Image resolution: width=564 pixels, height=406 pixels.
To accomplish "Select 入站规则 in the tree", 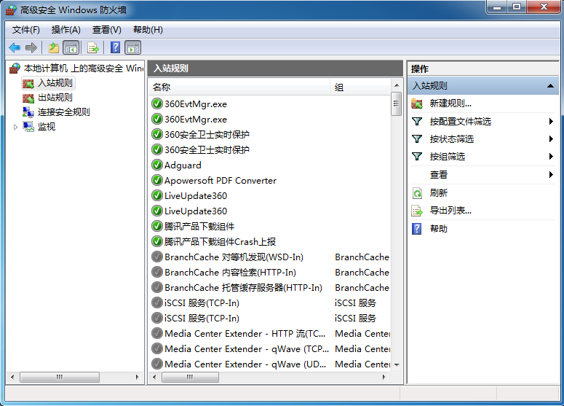I will 55,83.
